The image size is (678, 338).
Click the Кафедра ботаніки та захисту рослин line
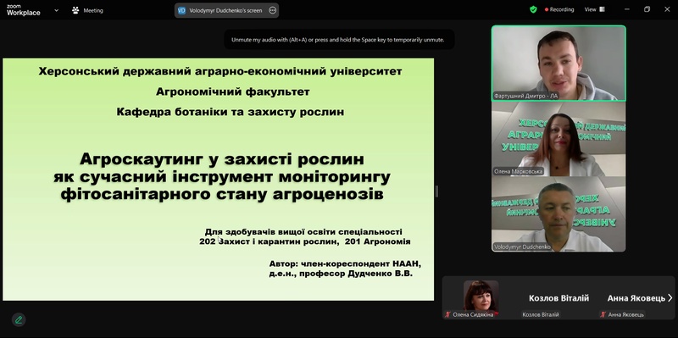coord(231,112)
